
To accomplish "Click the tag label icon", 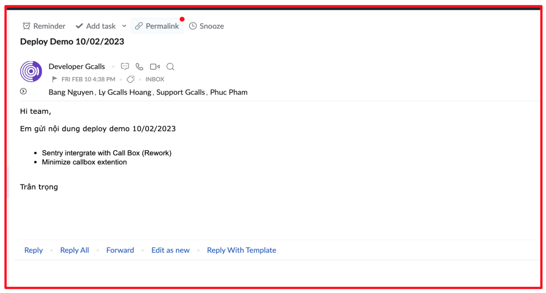I will 130,79.
